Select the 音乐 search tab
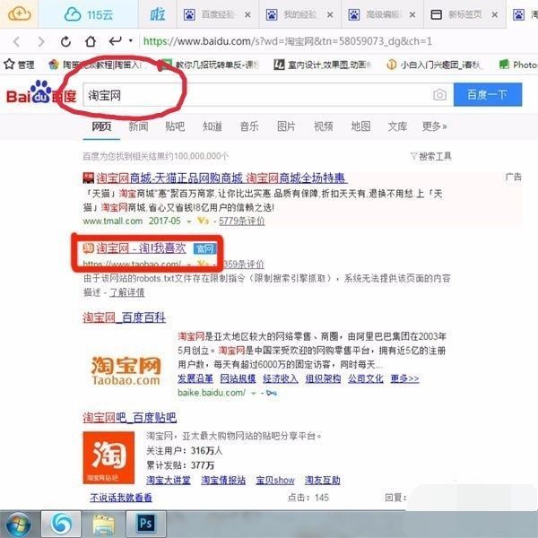This screenshot has height=538, width=538. (249, 126)
